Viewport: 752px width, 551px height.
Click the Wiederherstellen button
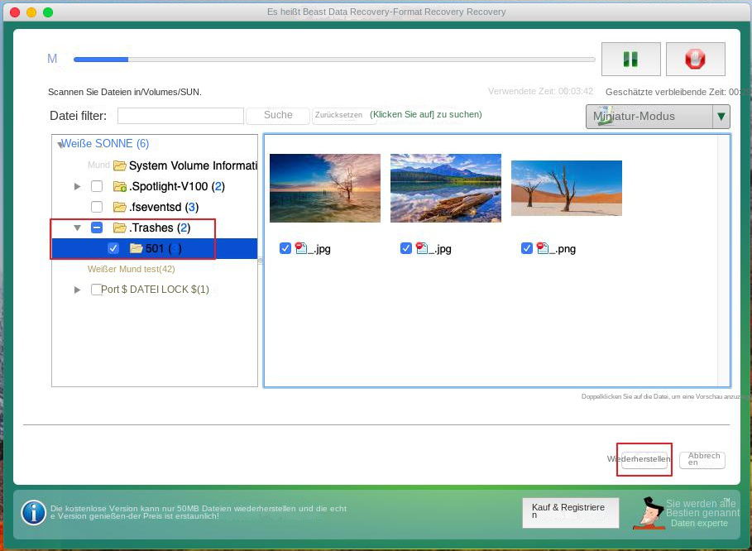[644, 460]
